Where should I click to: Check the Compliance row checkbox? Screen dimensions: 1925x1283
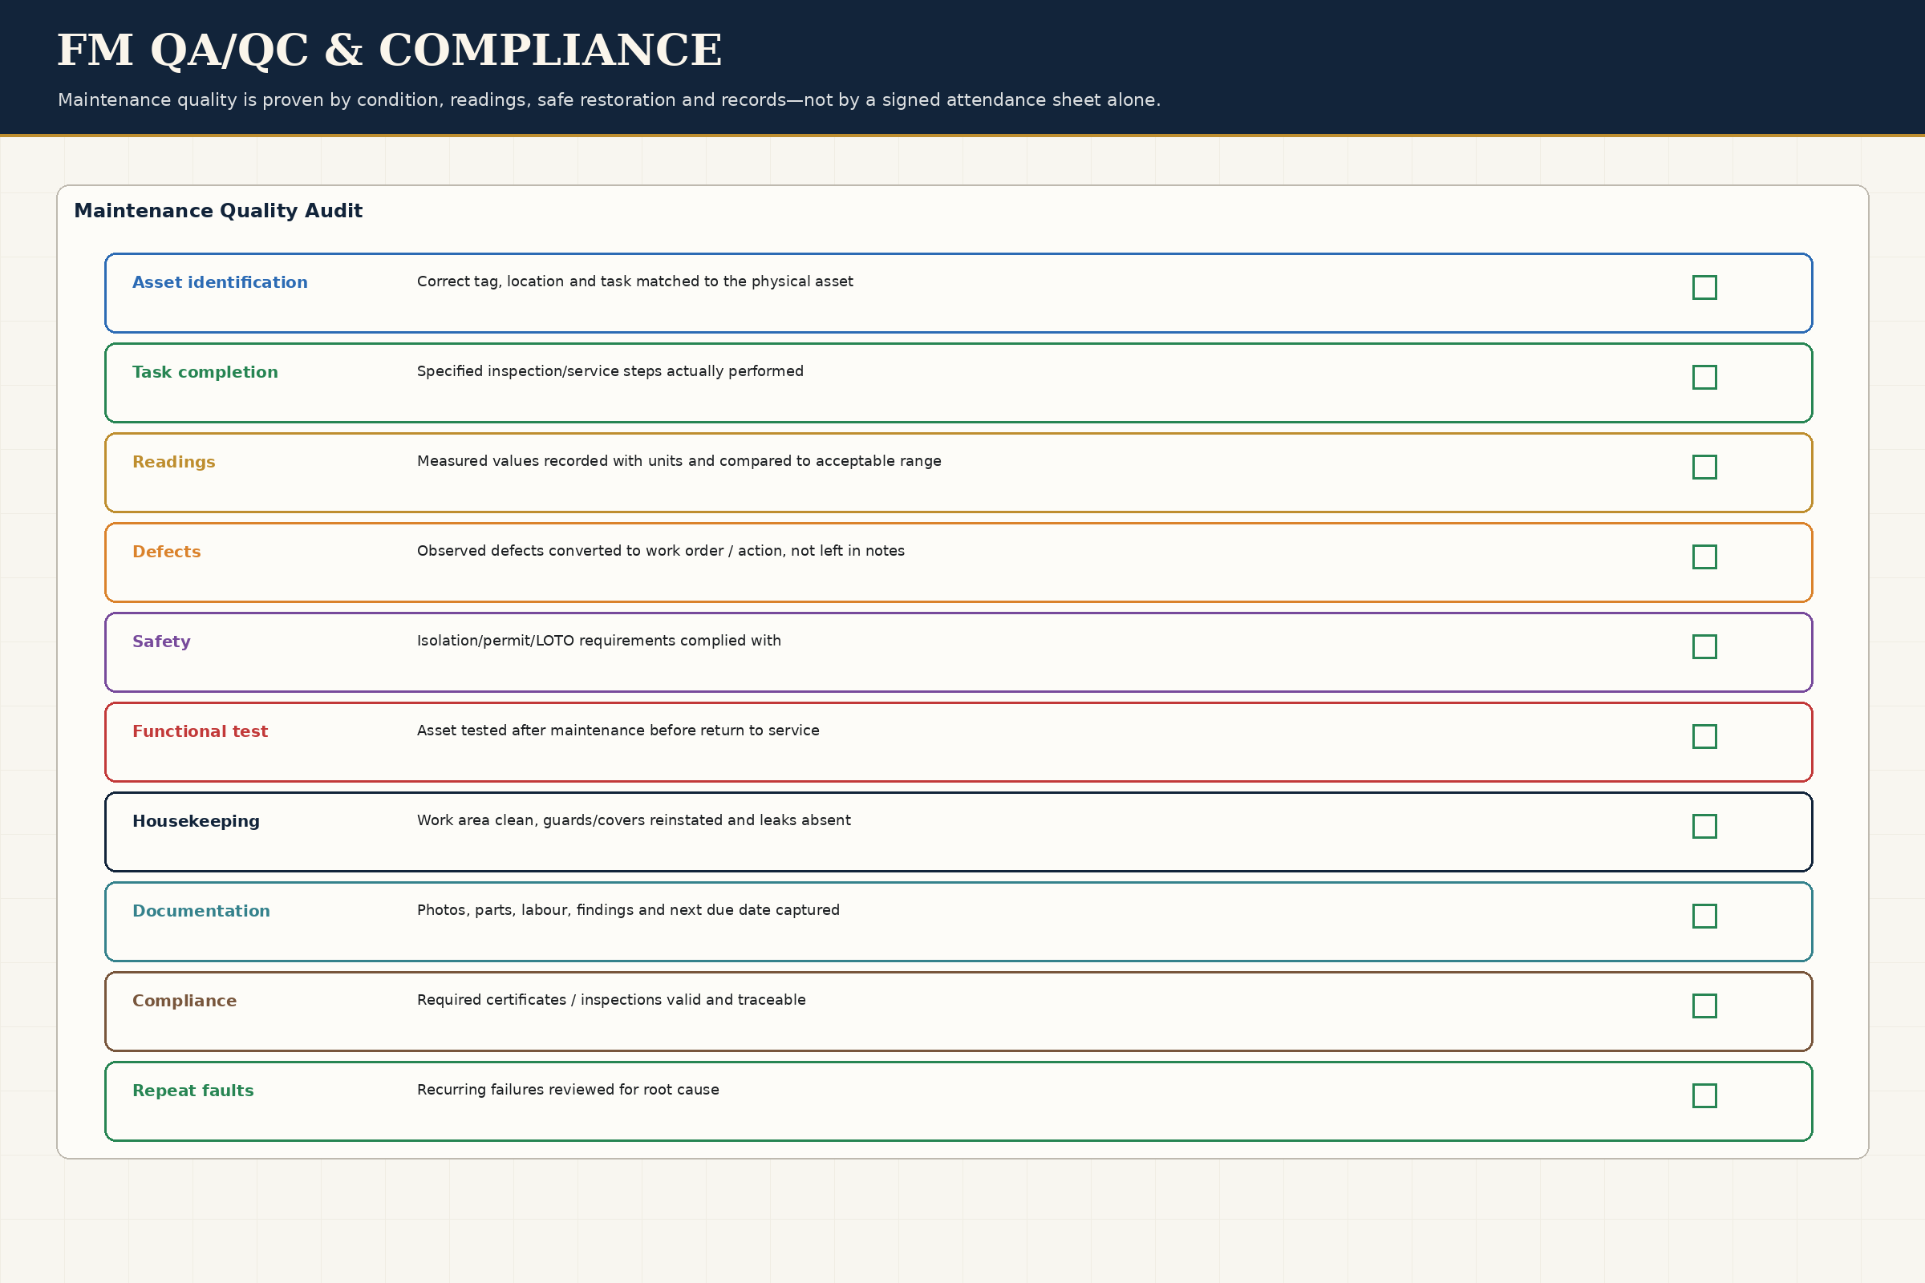point(1704,1006)
